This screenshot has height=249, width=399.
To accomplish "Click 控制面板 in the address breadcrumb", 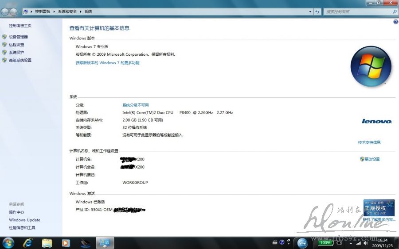I will point(43,11).
